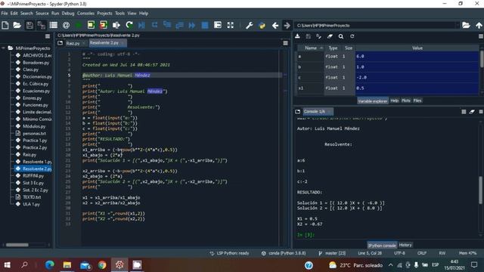Open the Browse tabs list icon in the toolbar
Viewport: 484px width, 272px height.
[54, 25]
